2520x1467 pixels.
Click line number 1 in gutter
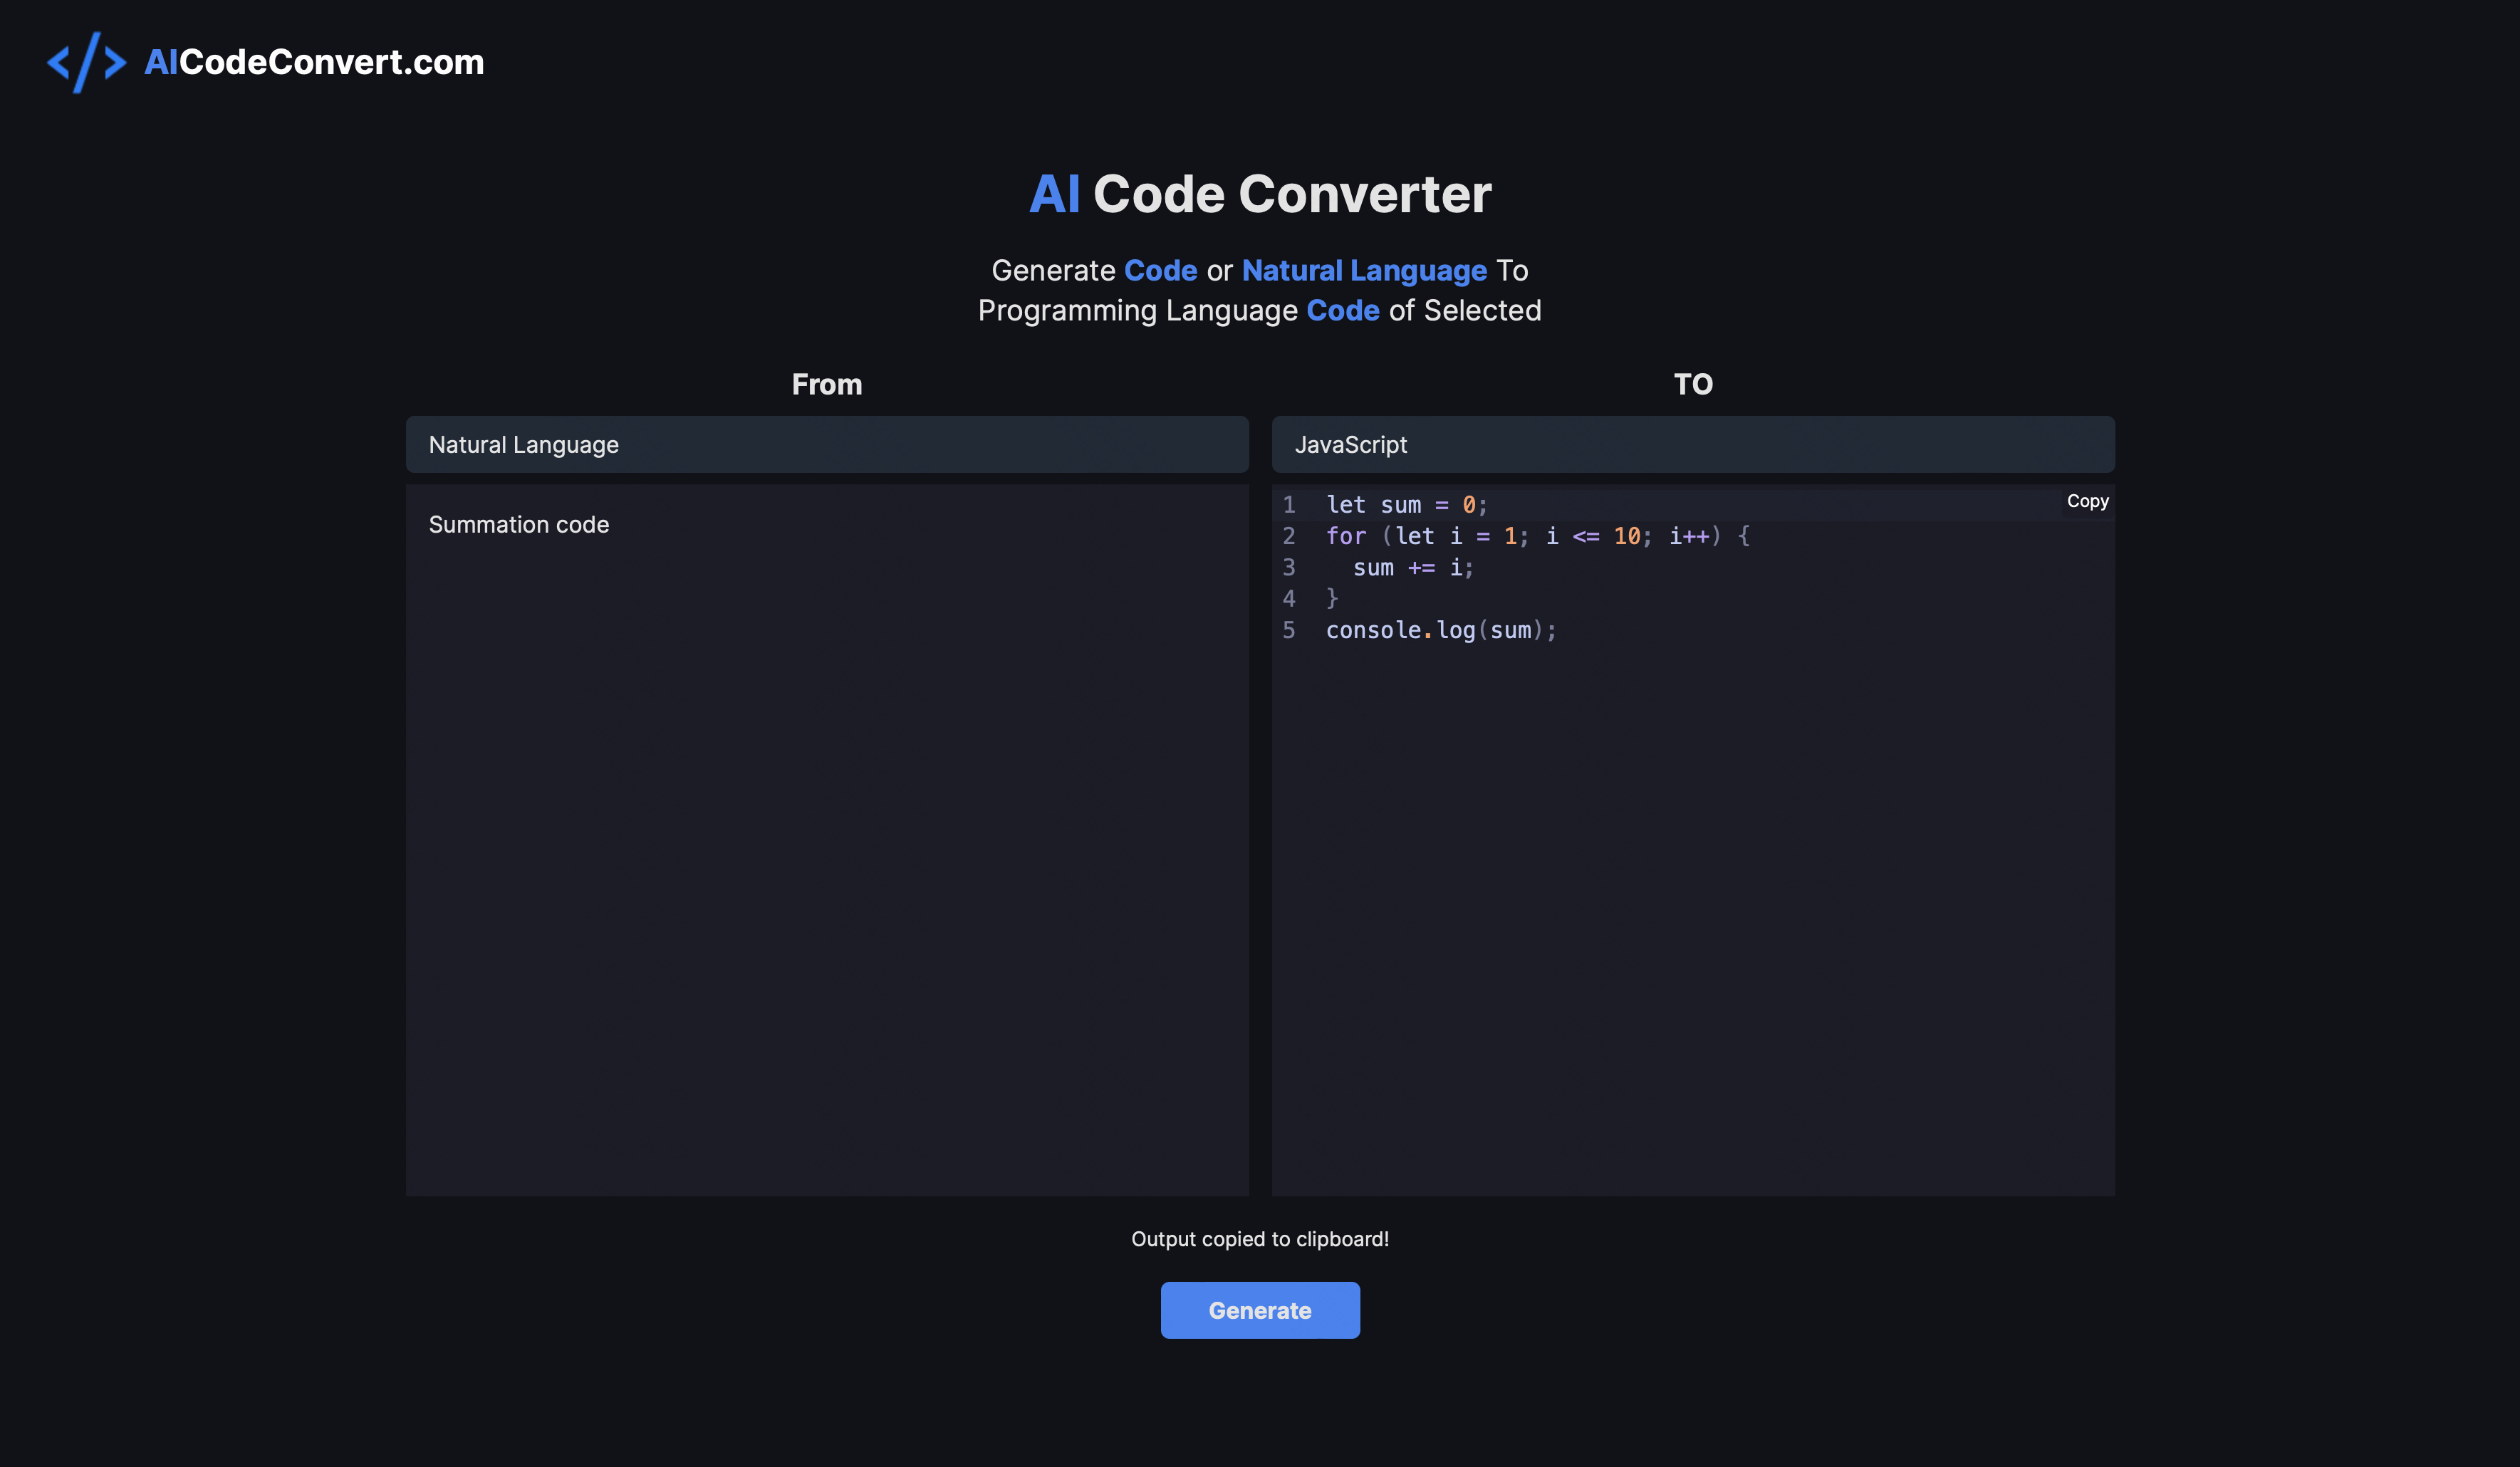[x=1289, y=505]
